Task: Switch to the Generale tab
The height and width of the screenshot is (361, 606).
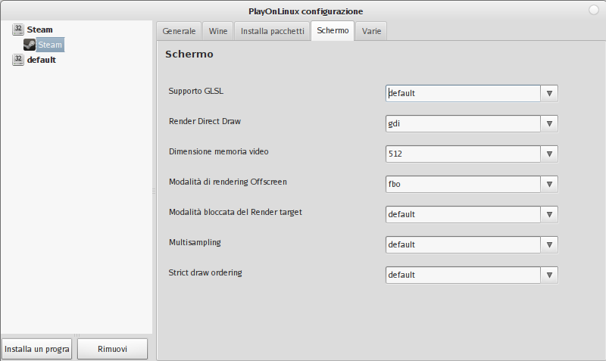Action: tap(179, 31)
